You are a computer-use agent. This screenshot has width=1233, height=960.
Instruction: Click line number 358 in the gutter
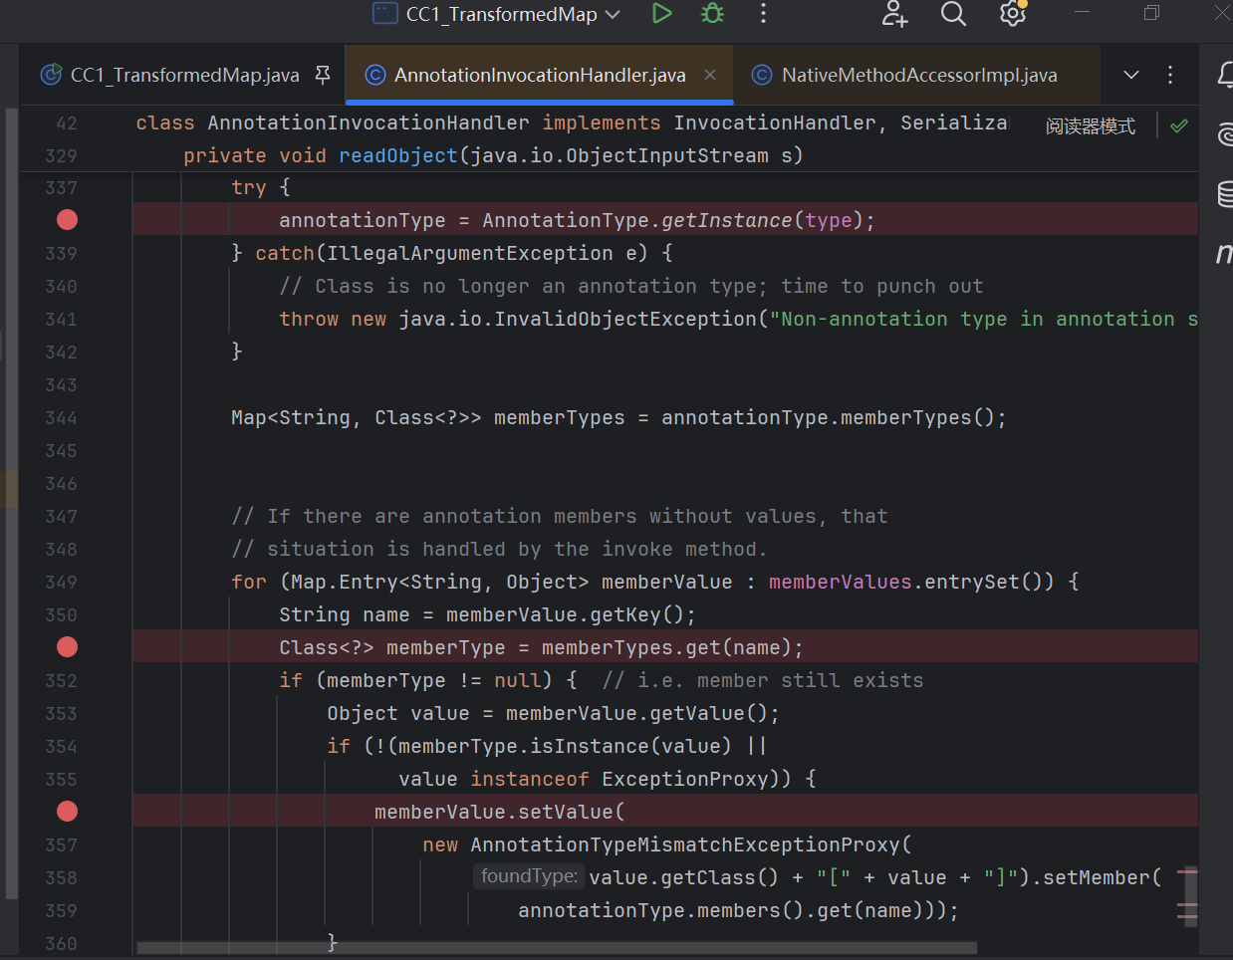coord(61,878)
